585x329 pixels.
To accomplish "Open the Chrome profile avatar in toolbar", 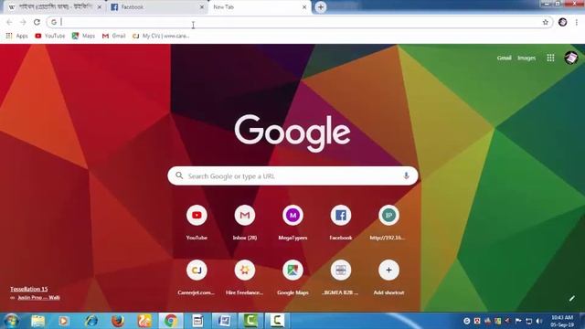I will click(x=563, y=22).
